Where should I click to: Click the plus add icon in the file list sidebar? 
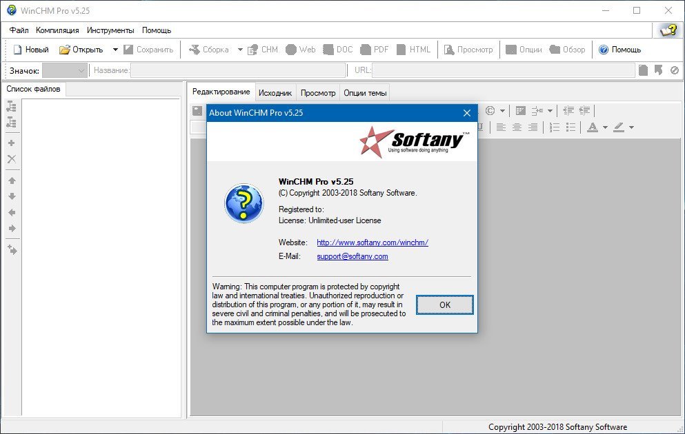tap(12, 143)
